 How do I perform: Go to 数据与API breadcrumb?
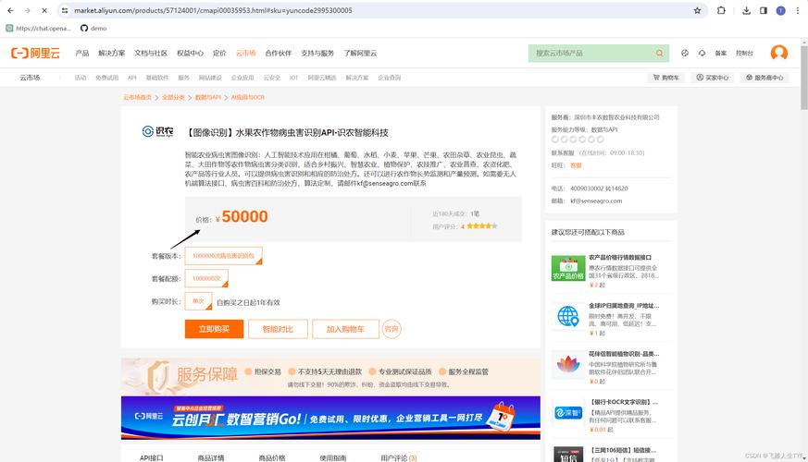tap(207, 97)
